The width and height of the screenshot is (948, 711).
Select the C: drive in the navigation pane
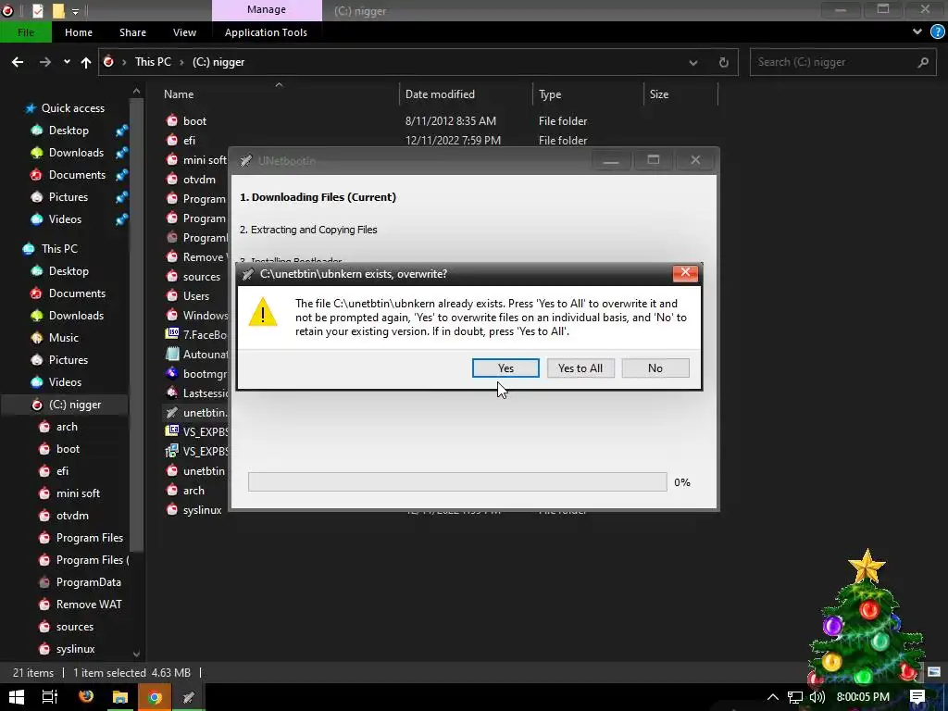pos(75,405)
